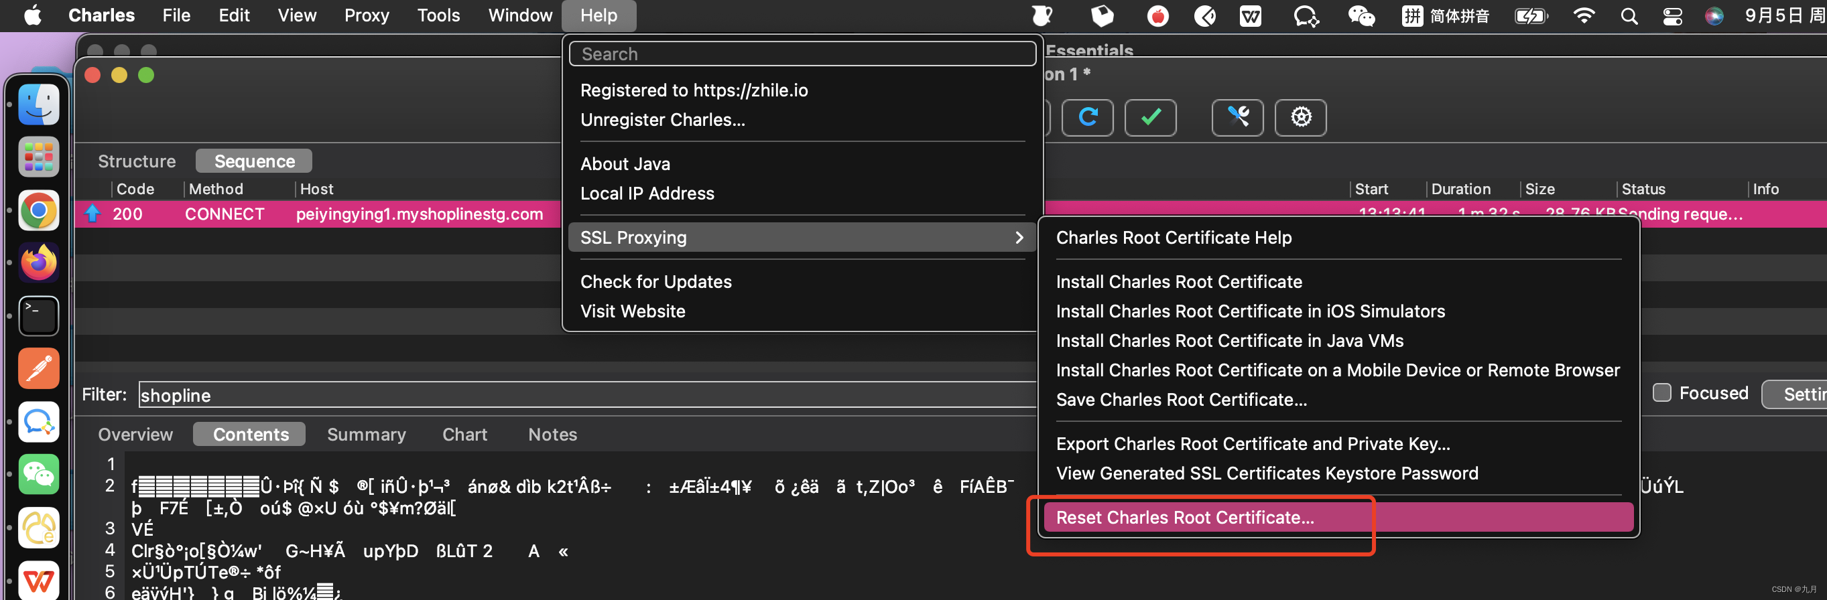
Task: Switch to the Notes tab
Action: click(552, 434)
